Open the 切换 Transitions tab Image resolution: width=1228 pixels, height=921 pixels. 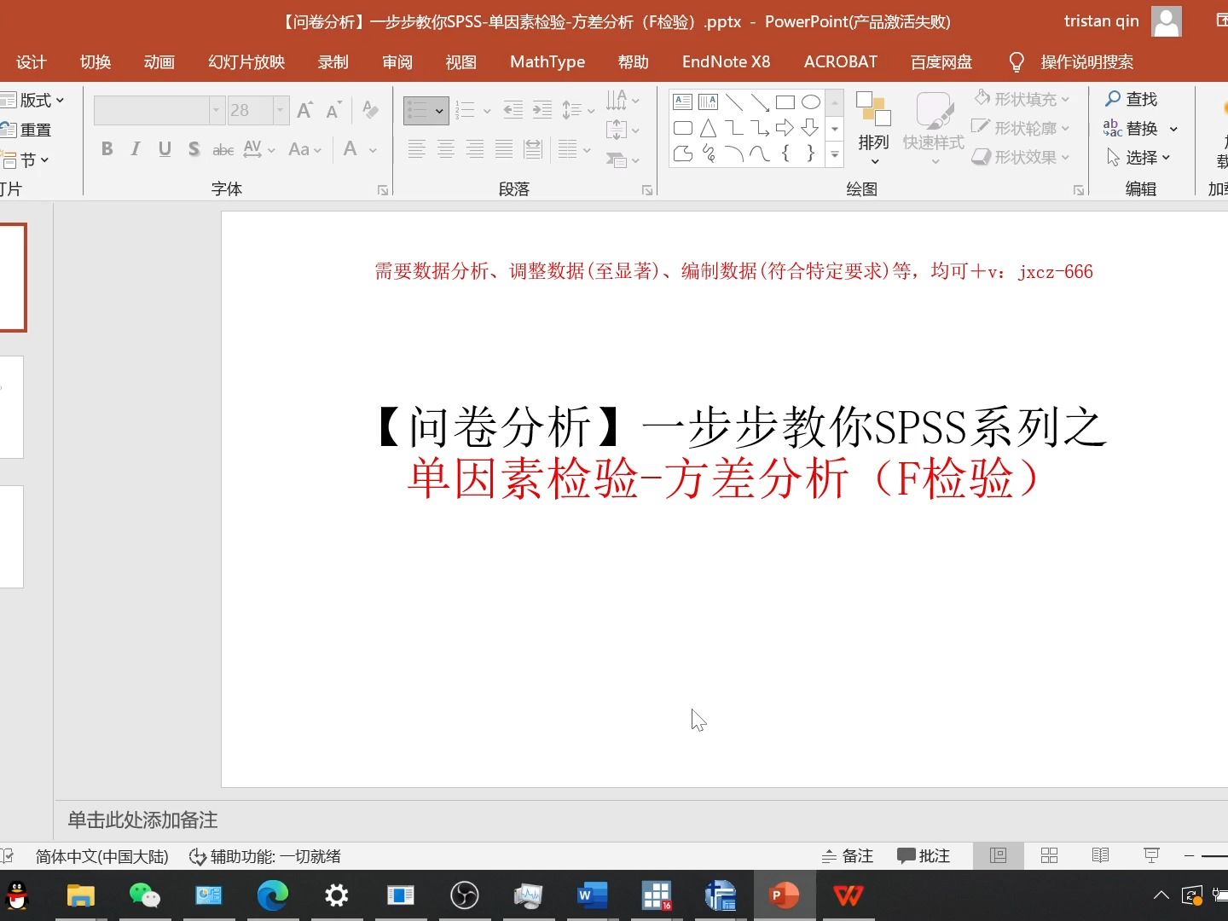click(x=96, y=62)
